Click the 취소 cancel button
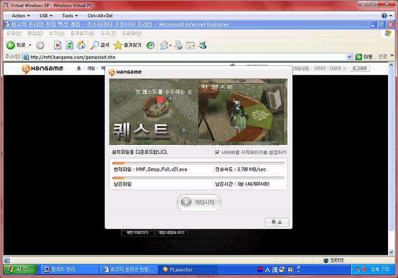The width and height of the screenshot is (398, 278). point(277,222)
